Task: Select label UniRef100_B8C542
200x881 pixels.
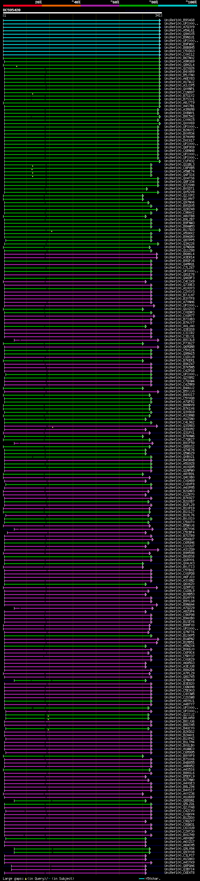Action: [x=179, y=116]
